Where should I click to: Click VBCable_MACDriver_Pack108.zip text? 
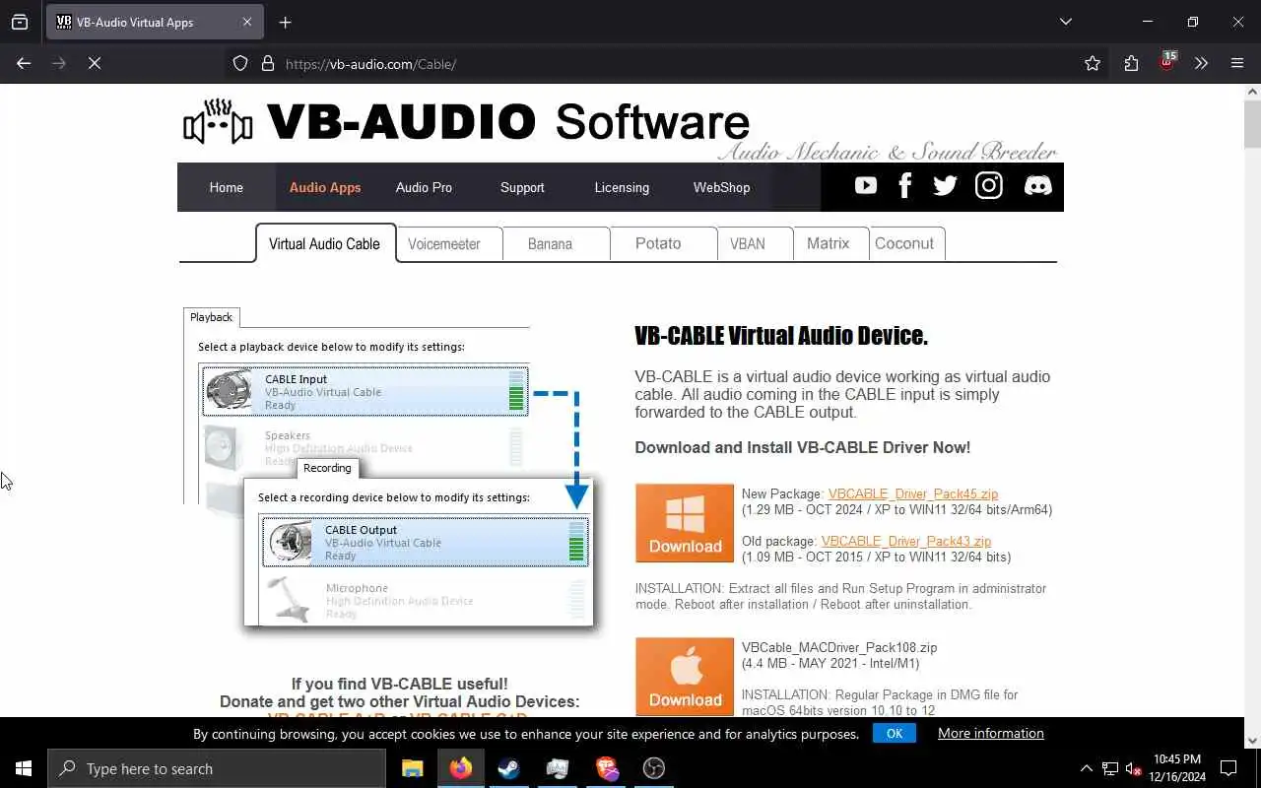pos(839,647)
